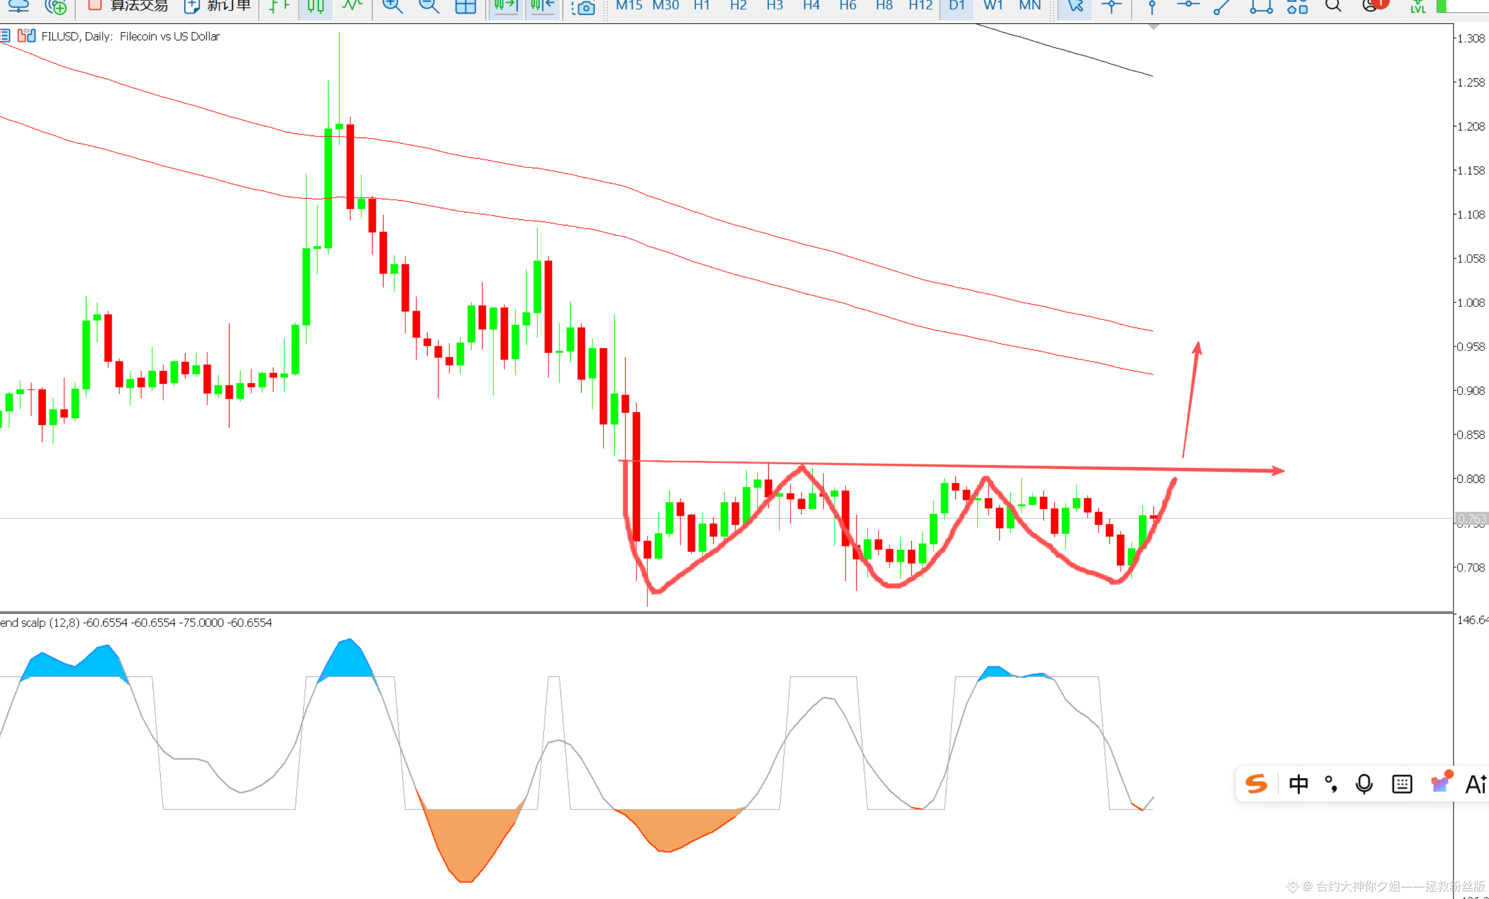Open the shapes objects tool
This screenshot has height=899, width=1489.
click(x=1297, y=6)
